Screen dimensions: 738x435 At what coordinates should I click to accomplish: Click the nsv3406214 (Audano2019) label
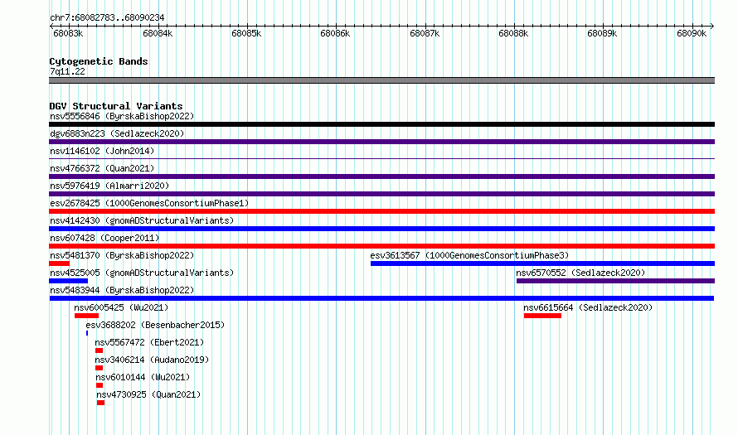click(x=152, y=360)
